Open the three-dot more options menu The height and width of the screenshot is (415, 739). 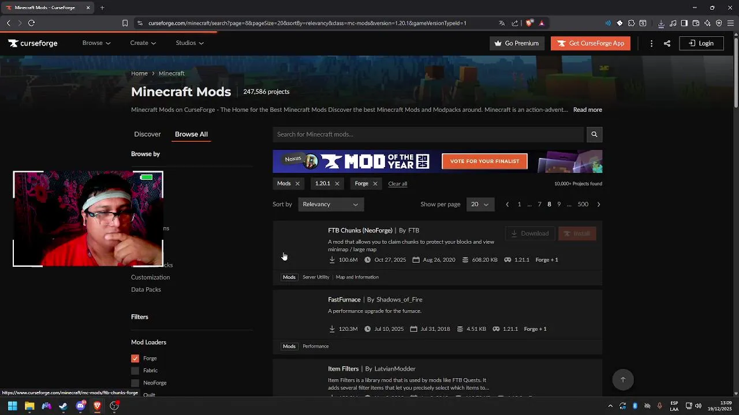(651, 43)
